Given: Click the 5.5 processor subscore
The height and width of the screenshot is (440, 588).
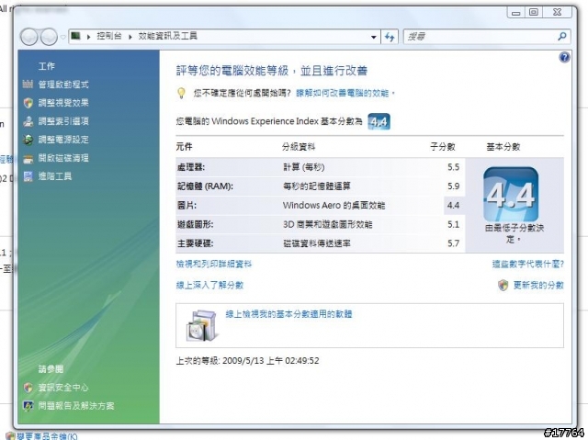Looking at the screenshot, I should pyautogui.click(x=453, y=167).
